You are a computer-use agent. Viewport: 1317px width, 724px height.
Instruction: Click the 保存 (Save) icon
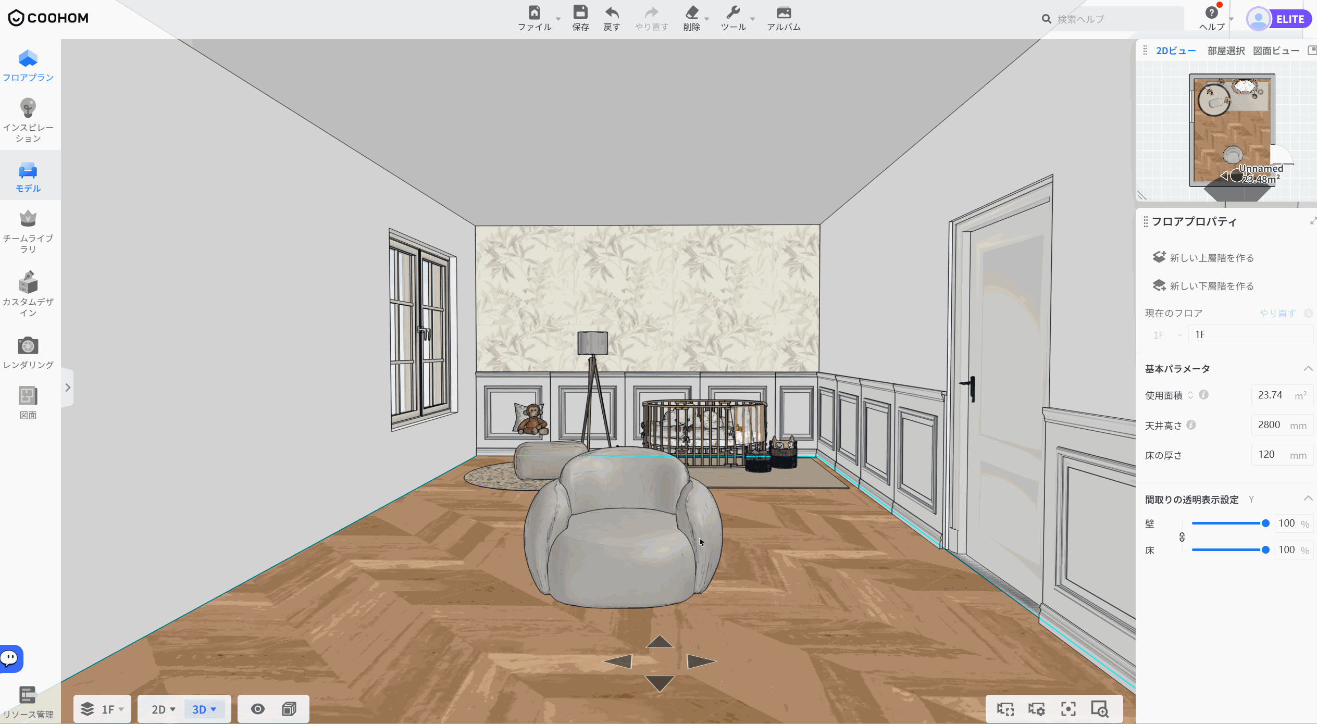click(580, 12)
